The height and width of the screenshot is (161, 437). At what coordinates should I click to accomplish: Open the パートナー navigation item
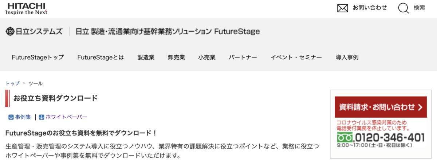pyautogui.click(x=243, y=58)
